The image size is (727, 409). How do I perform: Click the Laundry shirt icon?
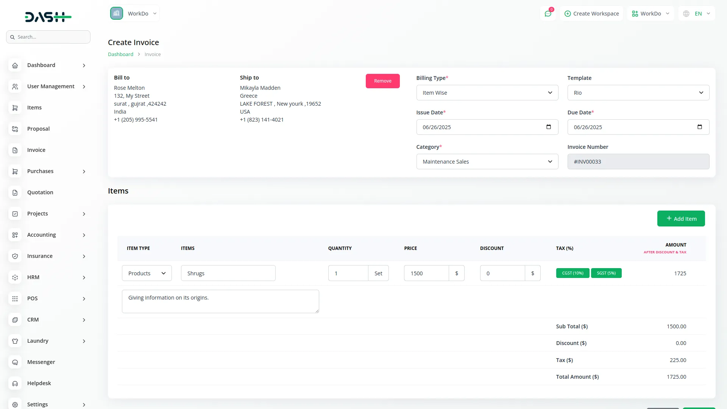[15, 341]
